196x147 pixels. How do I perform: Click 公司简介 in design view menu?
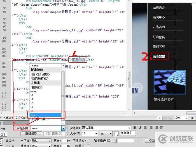159,8
